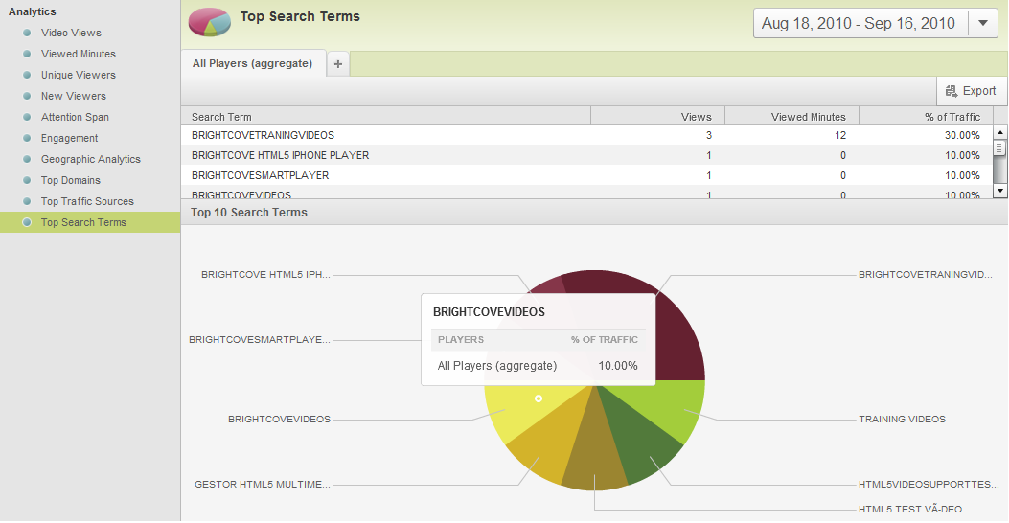Select BRIGHTCOVE HTML5 IPHONE PLAYER row
Image resolution: width=1009 pixels, height=523 pixels.
[x=586, y=155]
